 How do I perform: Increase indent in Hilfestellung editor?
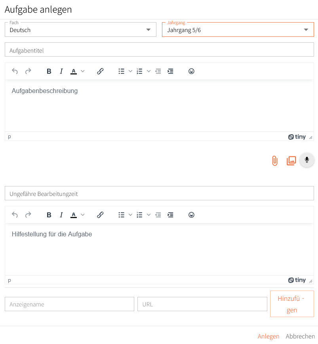[x=170, y=215]
